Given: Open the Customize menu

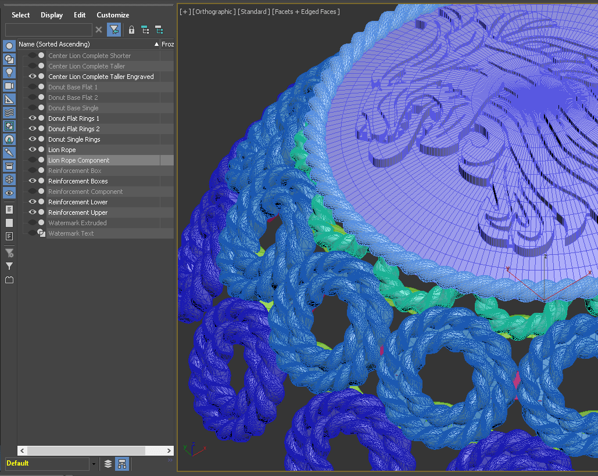Looking at the screenshot, I should tap(113, 15).
